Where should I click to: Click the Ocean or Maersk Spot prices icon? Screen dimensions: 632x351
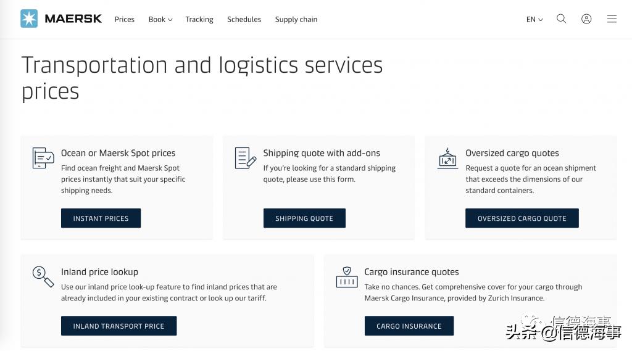[43, 158]
